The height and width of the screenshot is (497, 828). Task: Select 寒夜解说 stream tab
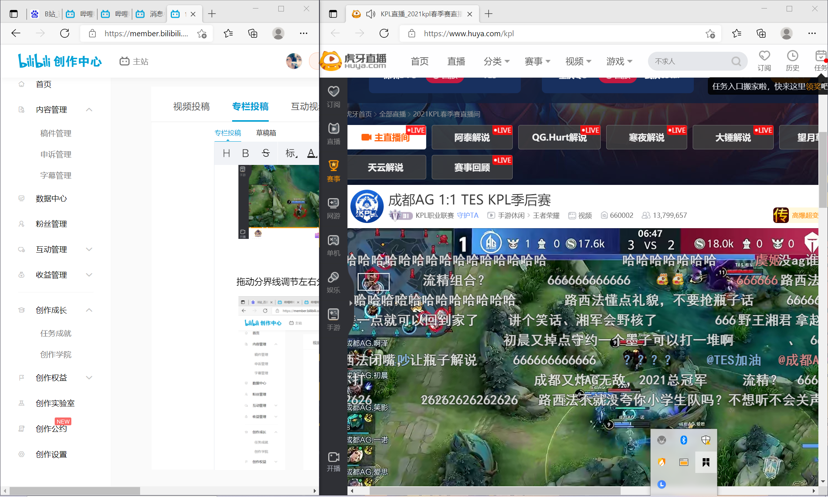(x=647, y=137)
